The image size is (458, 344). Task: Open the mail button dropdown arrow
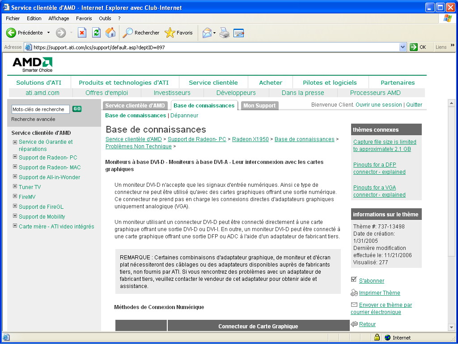coord(214,33)
